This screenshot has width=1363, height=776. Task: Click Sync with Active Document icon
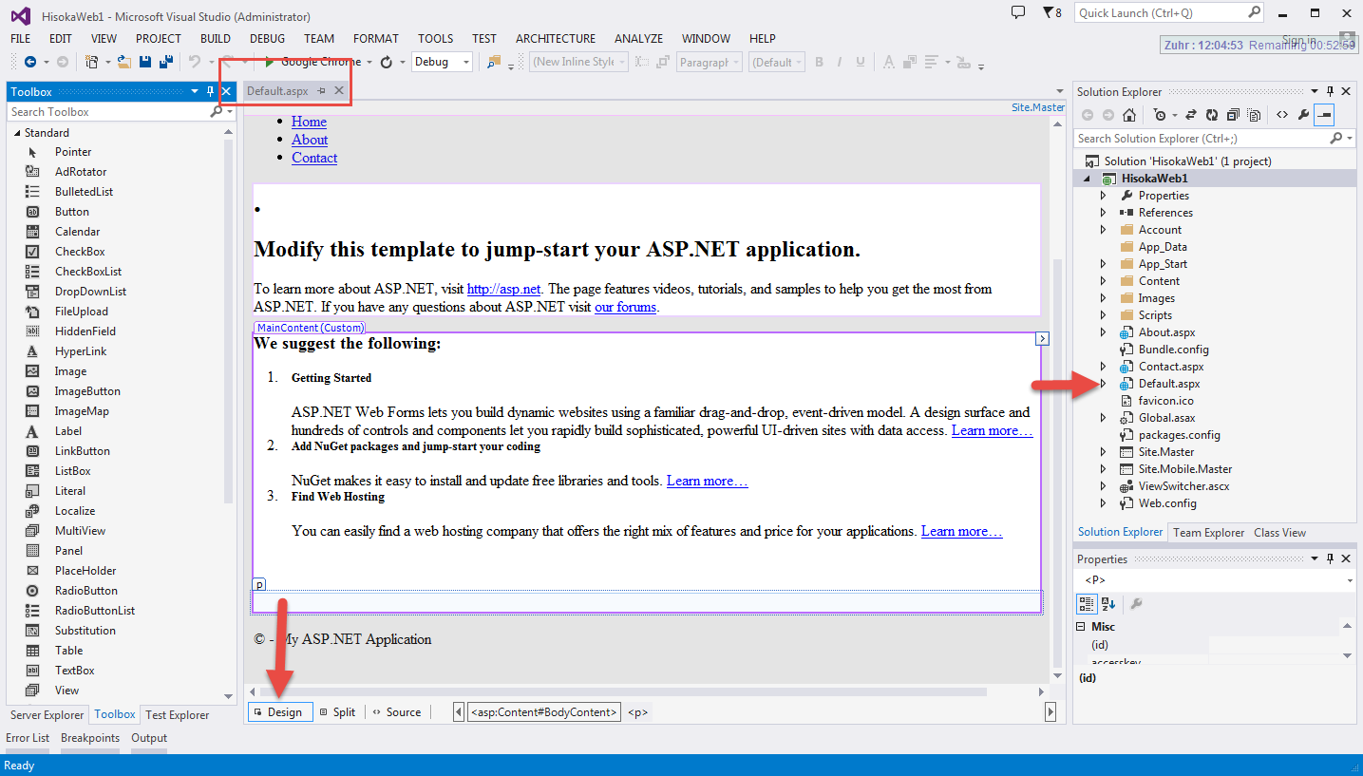click(1191, 115)
